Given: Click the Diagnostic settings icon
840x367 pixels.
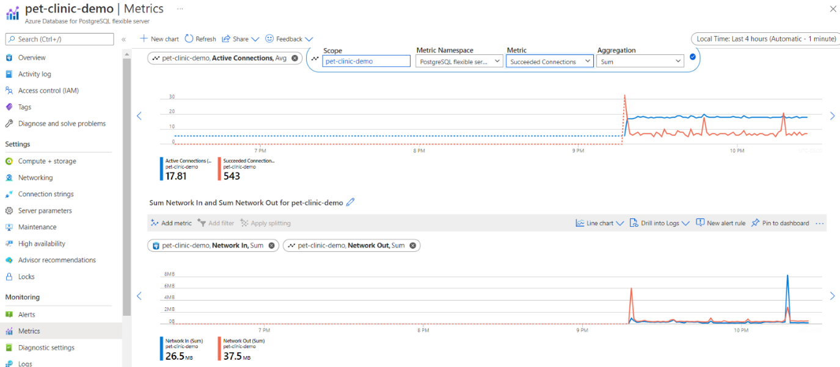Looking at the screenshot, I should (9, 348).
